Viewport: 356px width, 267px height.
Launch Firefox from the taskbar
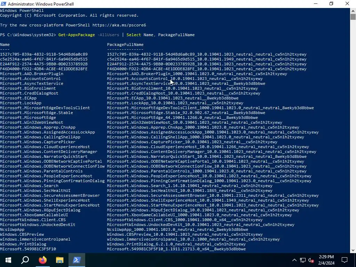click(42, 260)
